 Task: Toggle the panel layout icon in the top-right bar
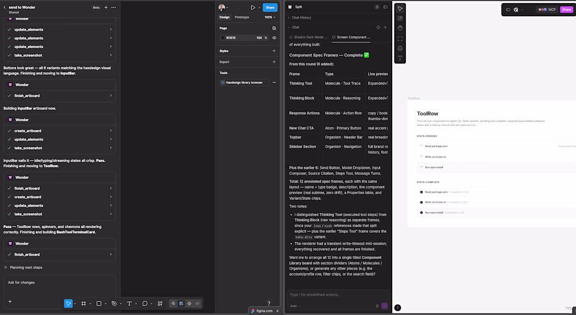(x=508, y=9)
